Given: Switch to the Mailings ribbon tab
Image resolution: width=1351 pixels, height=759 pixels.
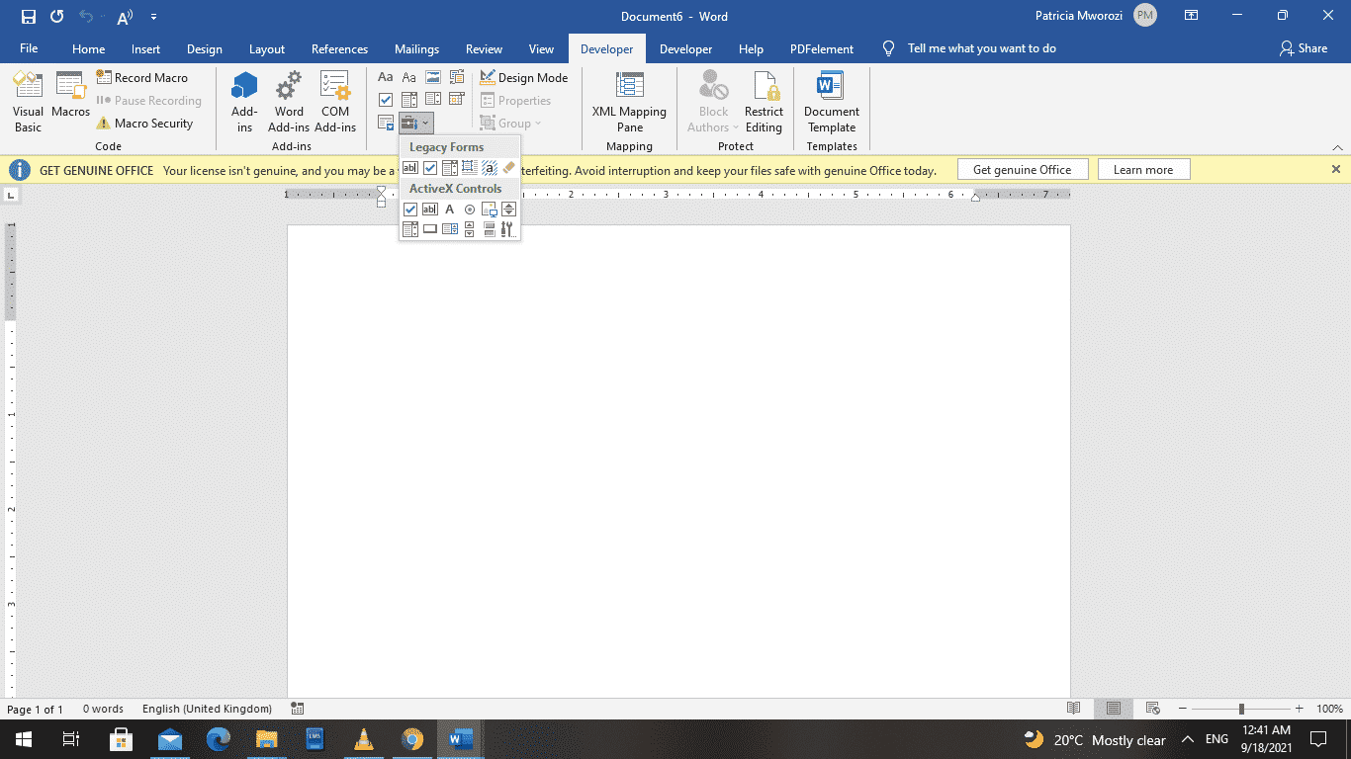Looking at the screenshot, I should [416, 48].
